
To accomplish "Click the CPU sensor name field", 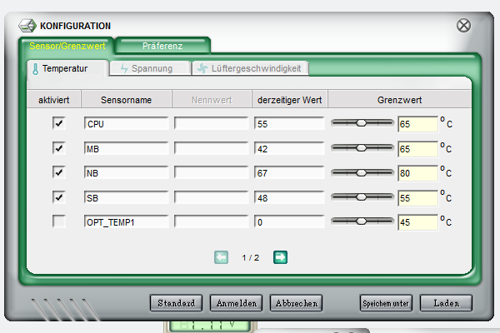I will tap(127, 124).
